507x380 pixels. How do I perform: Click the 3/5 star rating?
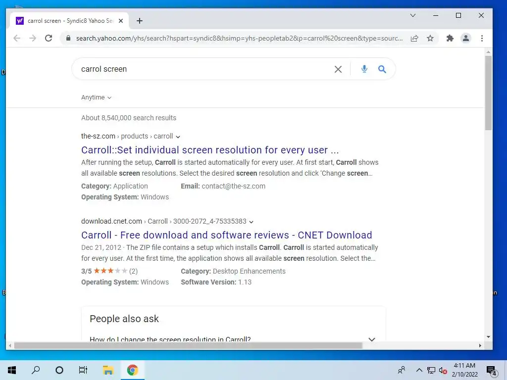click(109, 271)
